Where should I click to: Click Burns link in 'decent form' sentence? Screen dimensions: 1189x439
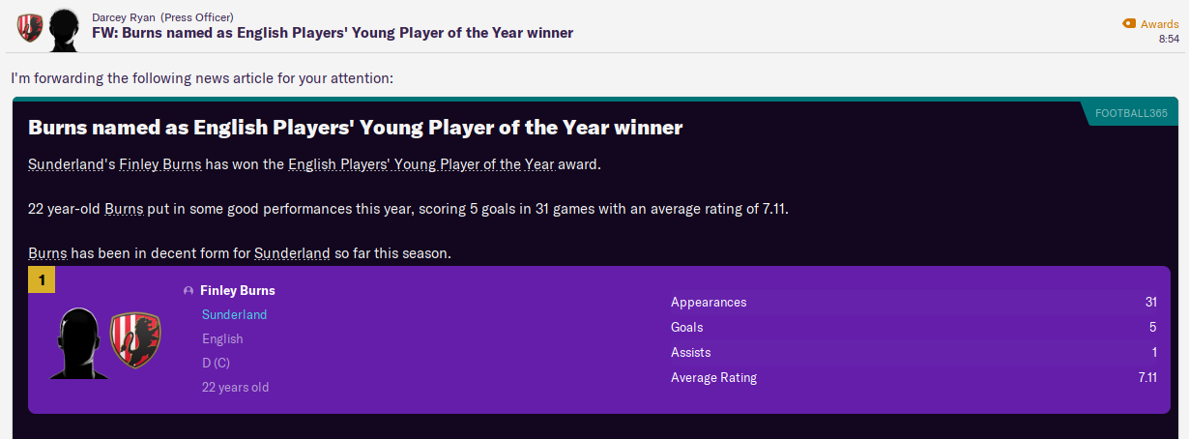click(x=47, y=253)
